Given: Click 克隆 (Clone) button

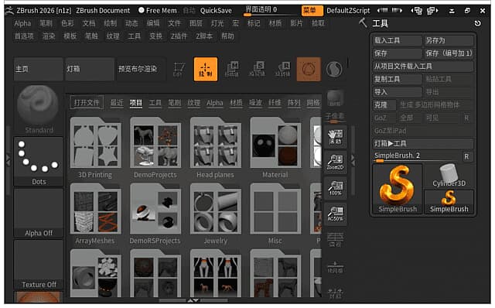Looking at the screenshot, I should 384,105.
